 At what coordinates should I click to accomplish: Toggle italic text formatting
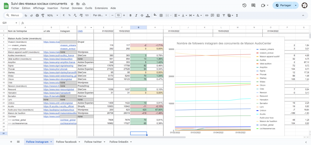[x=136, y=15]
